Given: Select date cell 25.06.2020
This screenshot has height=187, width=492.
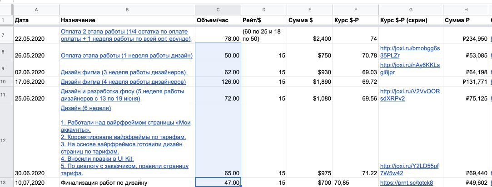Looking at the screenshot, I should pos(36,95).
